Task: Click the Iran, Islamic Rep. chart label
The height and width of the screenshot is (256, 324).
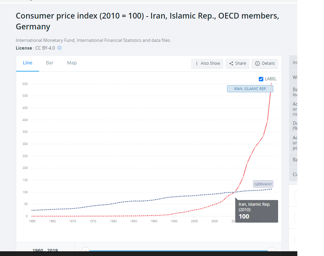Action: [x=250, y=89]
